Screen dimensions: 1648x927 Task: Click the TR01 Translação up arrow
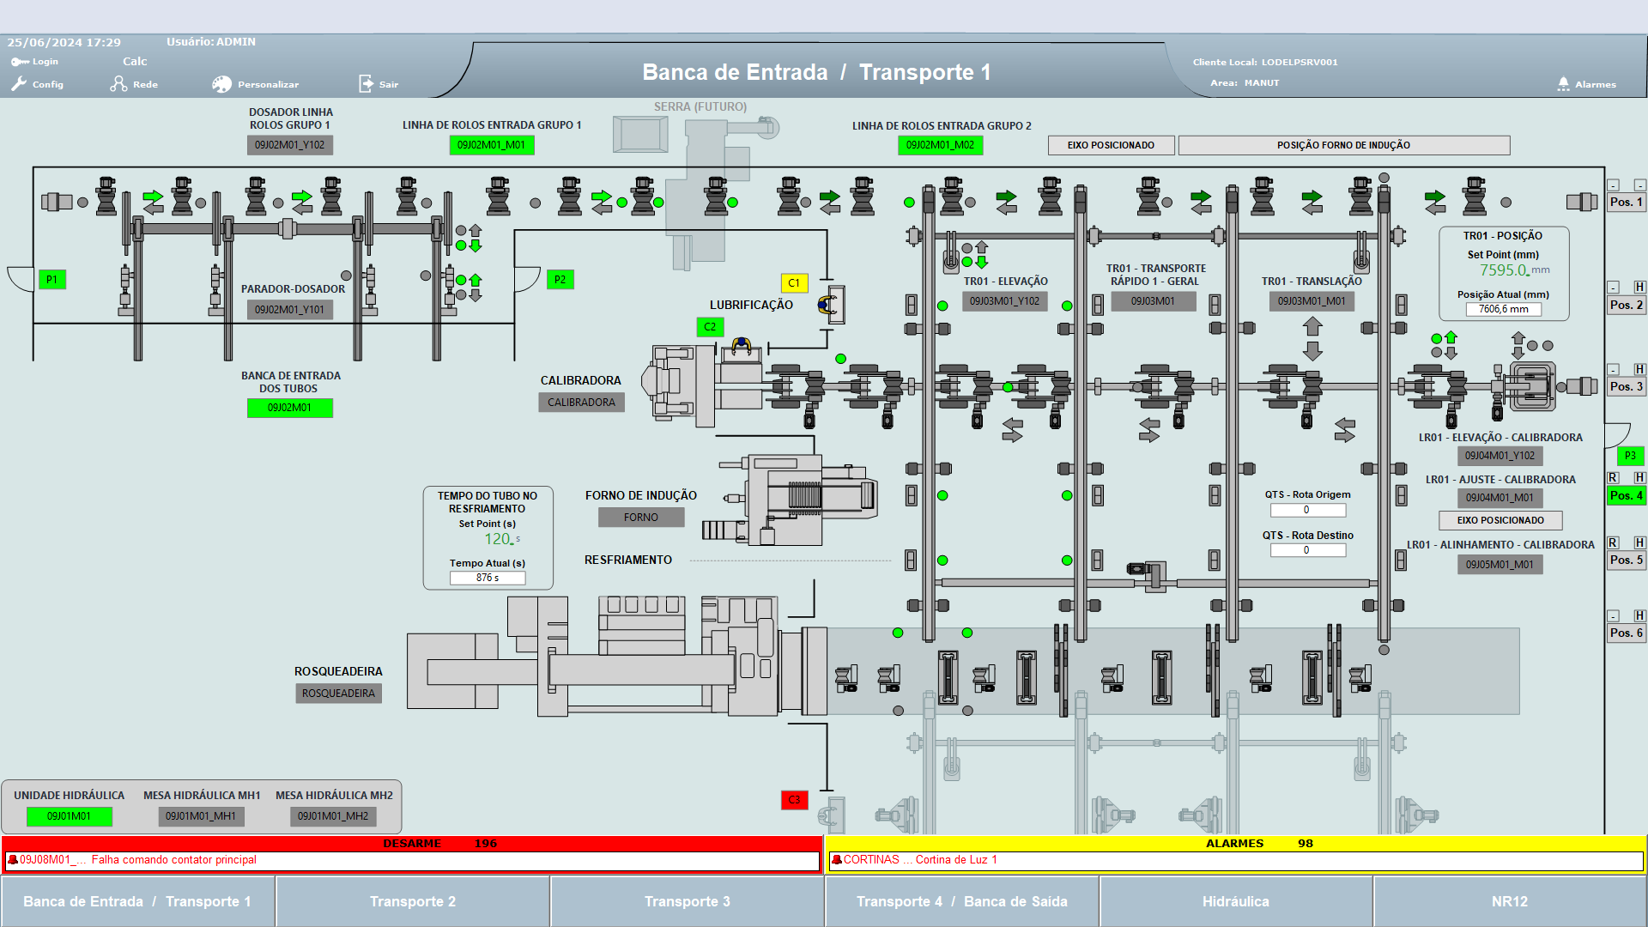pyautogui.click(x=1312, y=327)
